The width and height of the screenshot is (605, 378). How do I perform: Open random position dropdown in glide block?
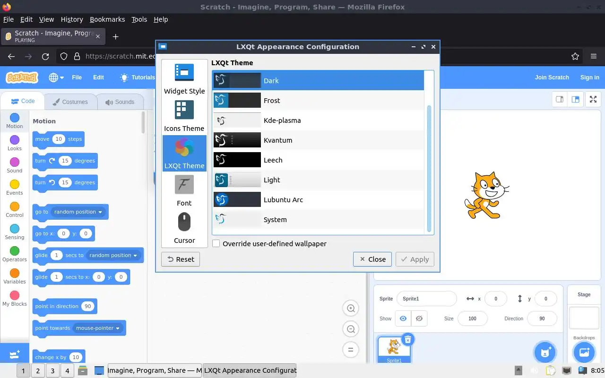coord(114,255)
